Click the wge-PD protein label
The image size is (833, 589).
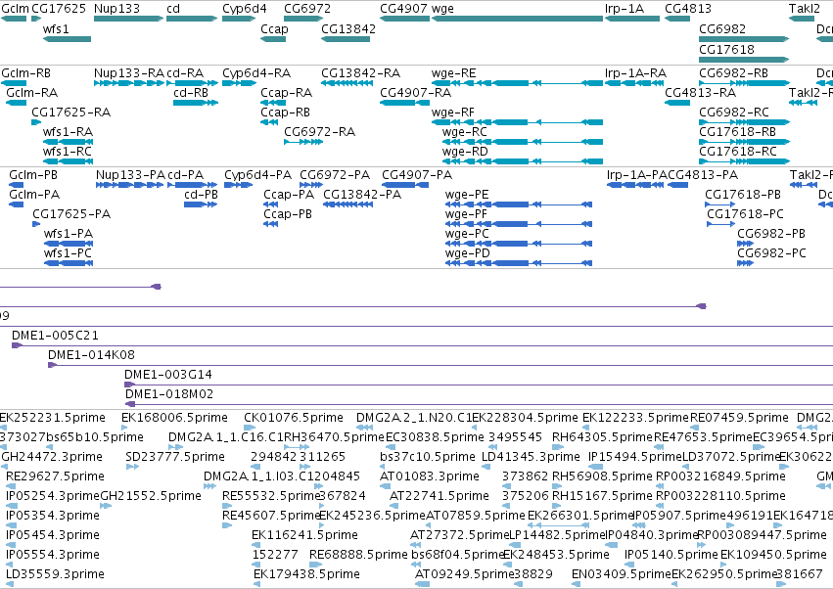point(468,253)
